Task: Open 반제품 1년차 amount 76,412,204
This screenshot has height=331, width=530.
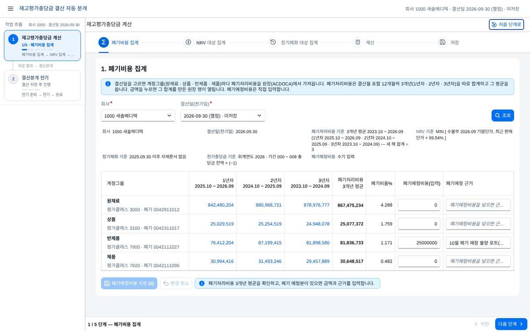Action: click(222, 242)
